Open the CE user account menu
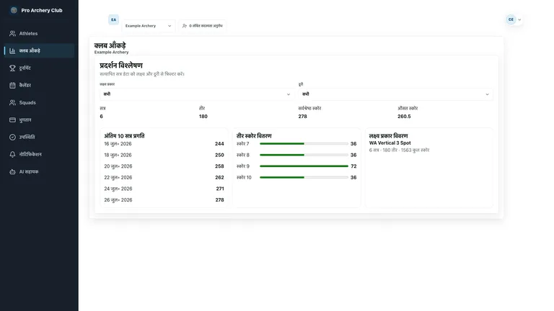Viewport: 554px width, 311px height. pyautogui.click(x=514, y=19)
